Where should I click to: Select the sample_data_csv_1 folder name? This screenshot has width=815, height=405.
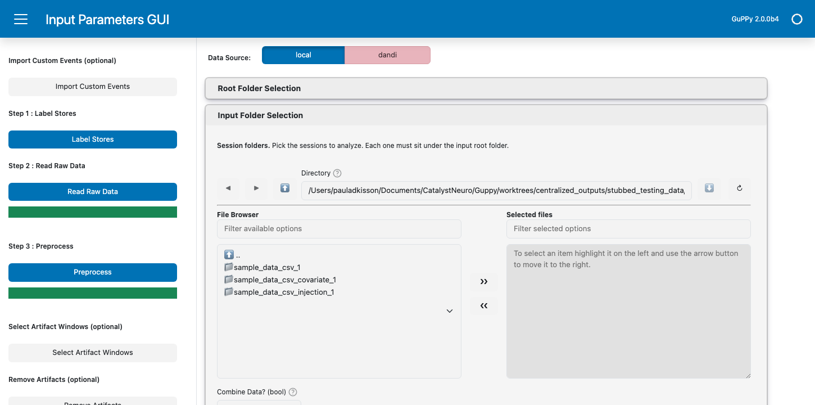[x=267, y=267]
